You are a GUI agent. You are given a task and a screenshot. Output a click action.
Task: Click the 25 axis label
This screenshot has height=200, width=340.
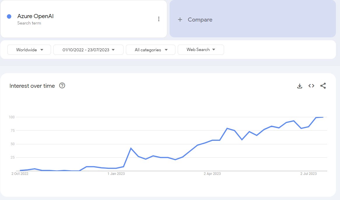pyautogui.click(x=13, y=157)
